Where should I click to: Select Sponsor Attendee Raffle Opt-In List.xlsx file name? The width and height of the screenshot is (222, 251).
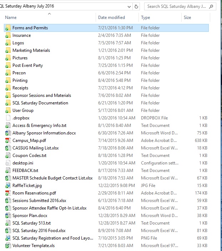pos(49,208)
